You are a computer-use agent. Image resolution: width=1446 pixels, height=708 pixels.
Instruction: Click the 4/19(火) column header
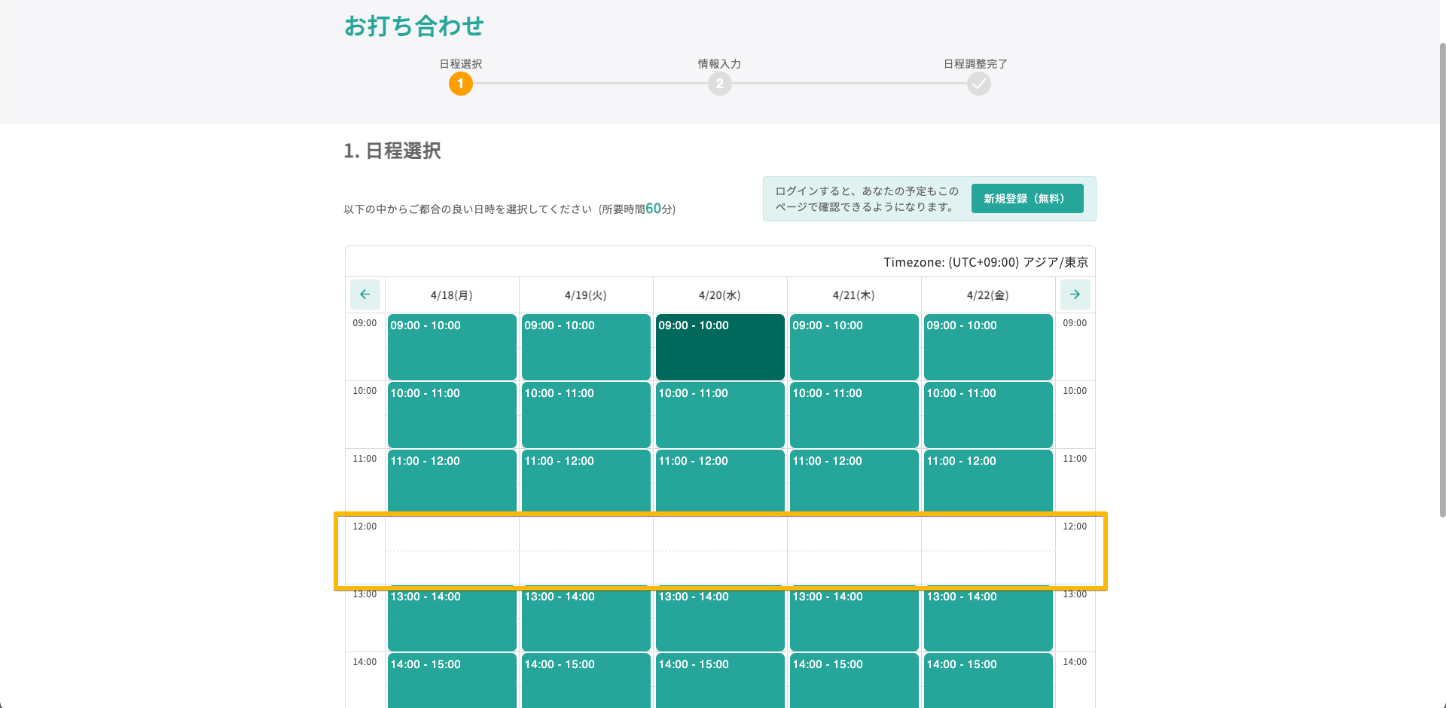pos(586,295)
